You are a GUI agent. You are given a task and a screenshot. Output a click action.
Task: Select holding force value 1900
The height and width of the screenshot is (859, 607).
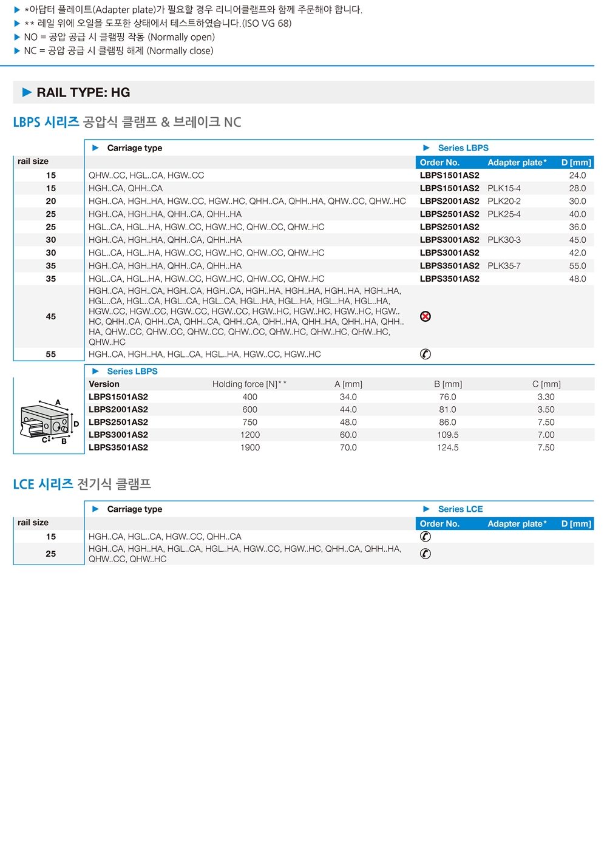click(x=250, y=447)
